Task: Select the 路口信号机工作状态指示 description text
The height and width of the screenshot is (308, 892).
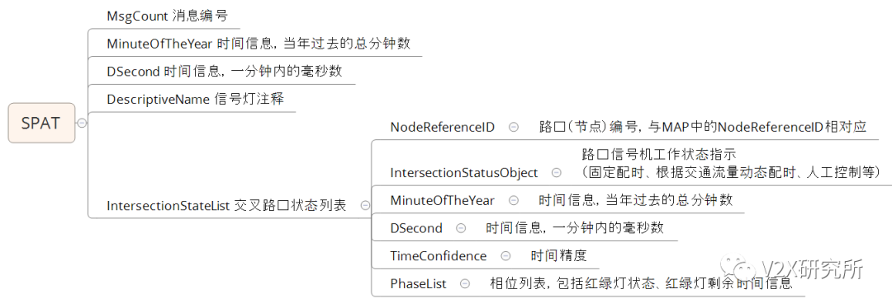Action: 659,154
